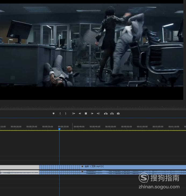Select the 合并 1 文件.mp4 video clip
186x196 pixels.
(x=133, y=167)
